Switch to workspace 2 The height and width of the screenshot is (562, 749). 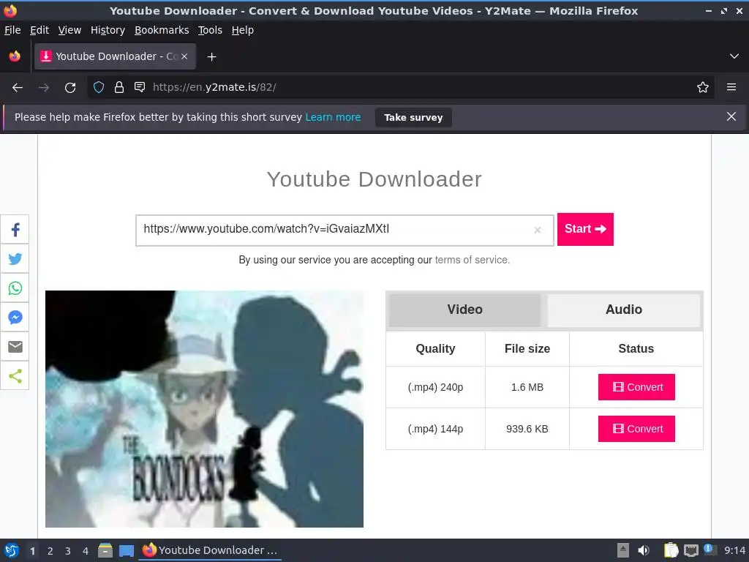[50, 551]
